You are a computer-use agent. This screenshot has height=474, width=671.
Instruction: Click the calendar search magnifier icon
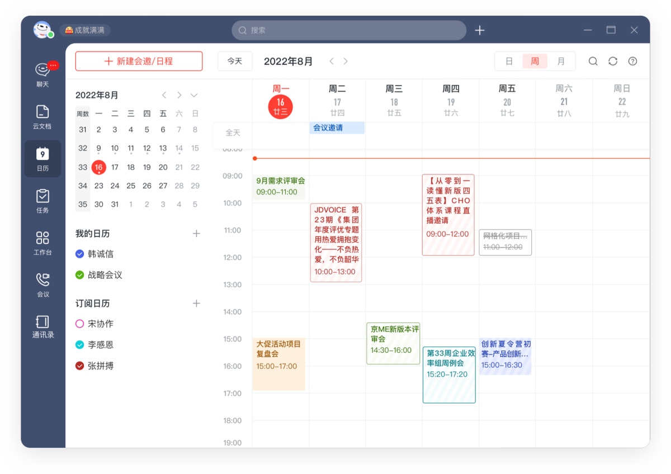pos(593,61)
